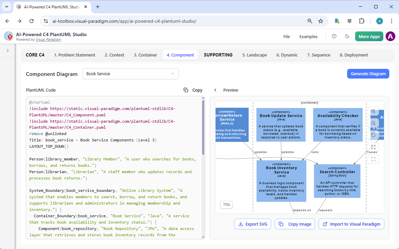The width and height of the screenshot is (399, 249).
Task: Bookmark this page with the star icon
Action: tap(321, 21)
